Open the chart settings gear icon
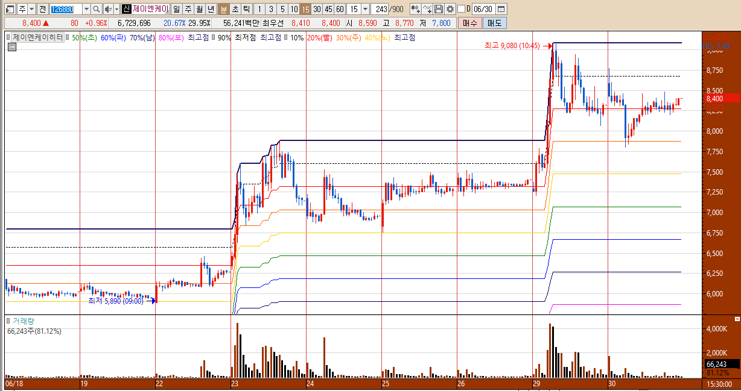This screenshot has width=741, height=391. [x=450, y=9]
